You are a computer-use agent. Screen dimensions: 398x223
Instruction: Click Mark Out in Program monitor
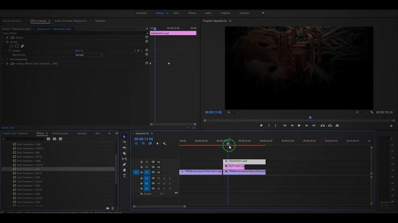tap(275, 125)
